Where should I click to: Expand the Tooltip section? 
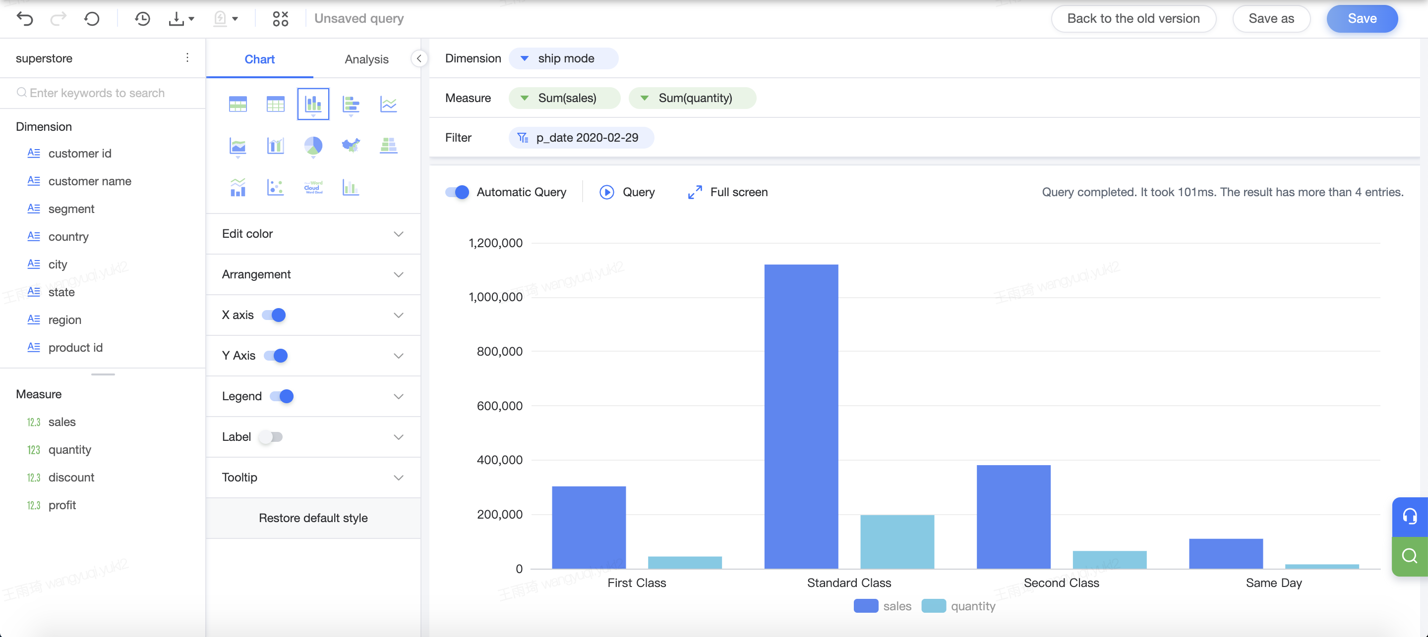[313, 478]
